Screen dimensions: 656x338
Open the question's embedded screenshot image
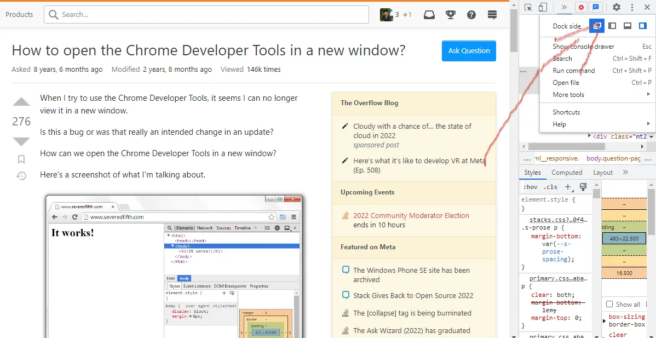pyautogui.click(x=174, y=265)
